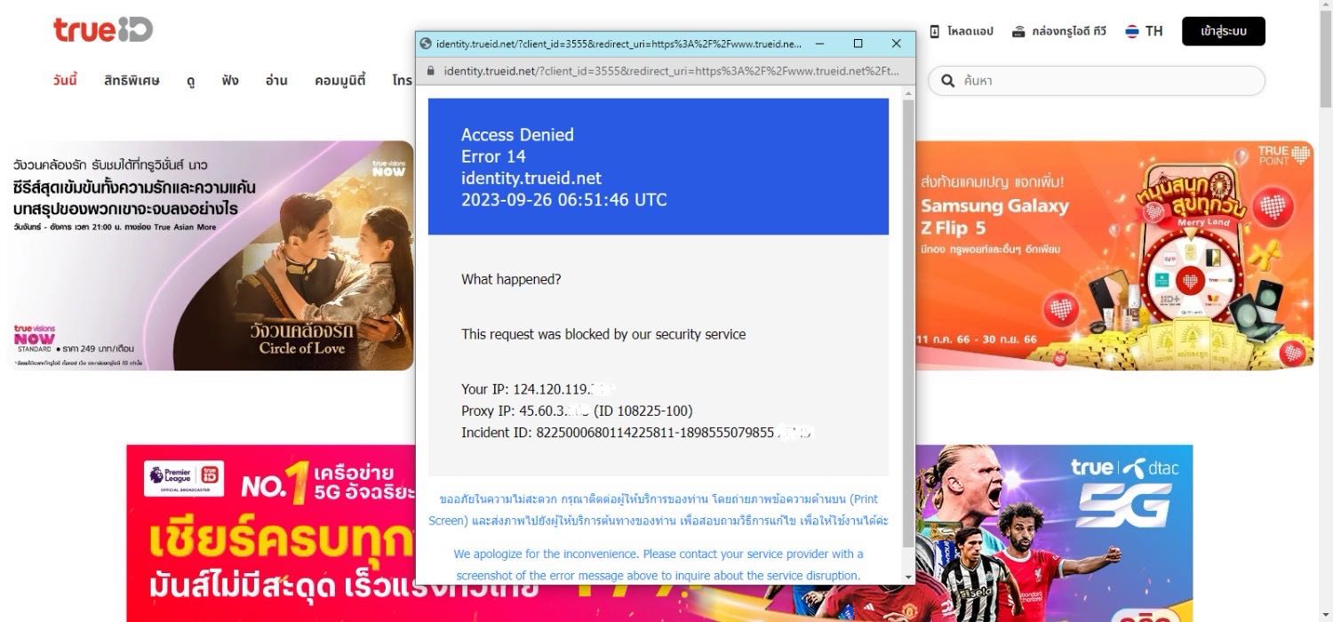Open the 5G Premier League banner
The width and height of the screenshot is (1333, 622).
point(659,533)
